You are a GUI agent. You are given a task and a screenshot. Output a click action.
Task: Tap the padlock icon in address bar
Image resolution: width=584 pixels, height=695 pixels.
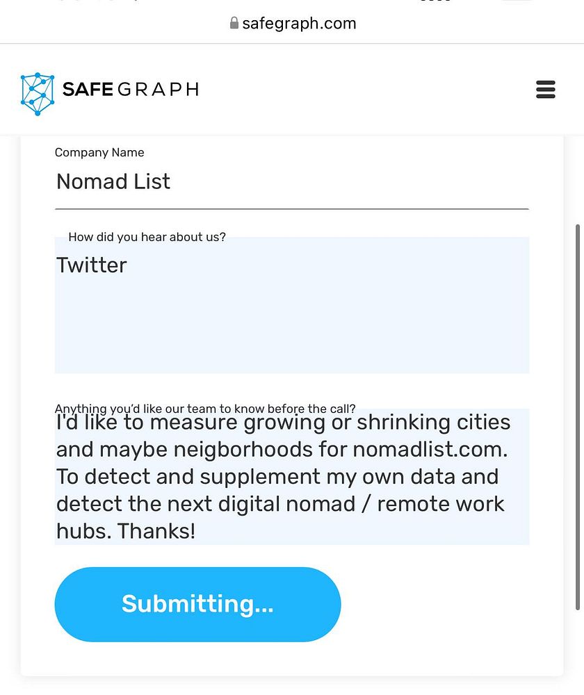click(234, 24)
